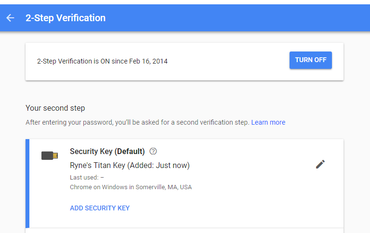Click blue accent bar left of Security Key card
Viewport: 370px width, 233px height.
(x=27, y=183)
